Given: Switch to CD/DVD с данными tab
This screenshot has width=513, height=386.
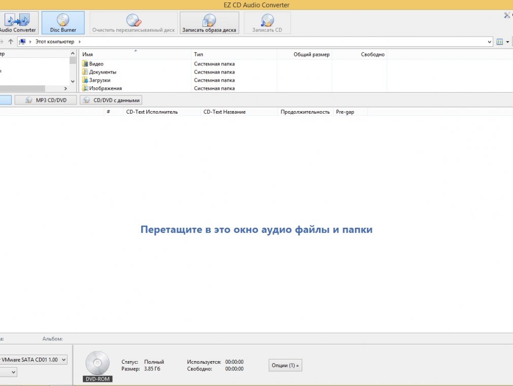Looking at the screenshot, I should point(111,100).
